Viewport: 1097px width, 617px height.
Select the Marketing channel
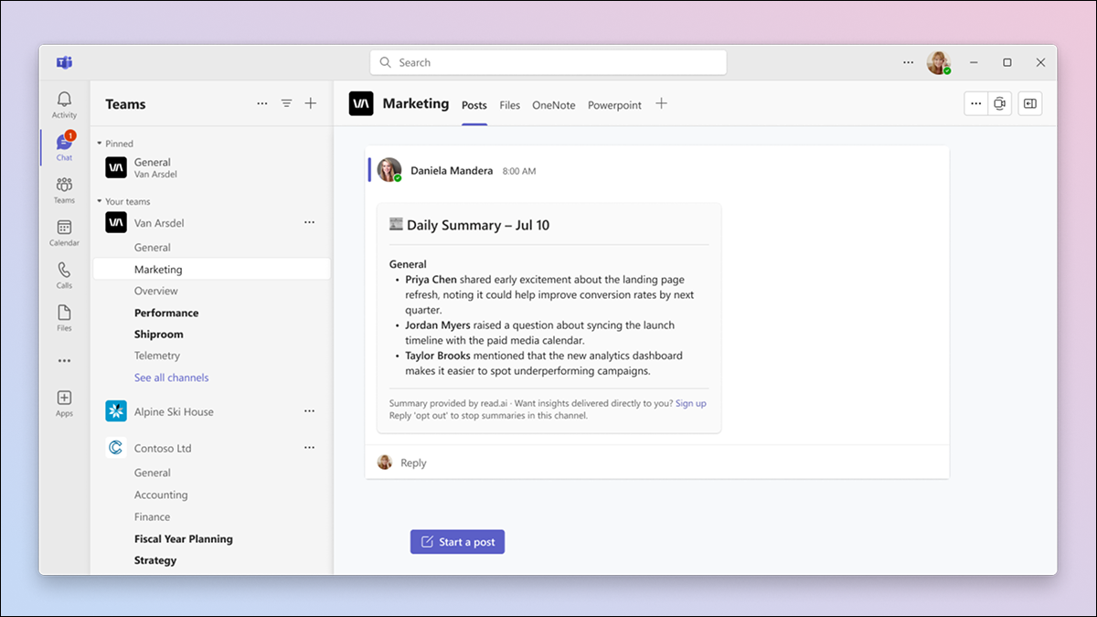[x=211, y=269]
